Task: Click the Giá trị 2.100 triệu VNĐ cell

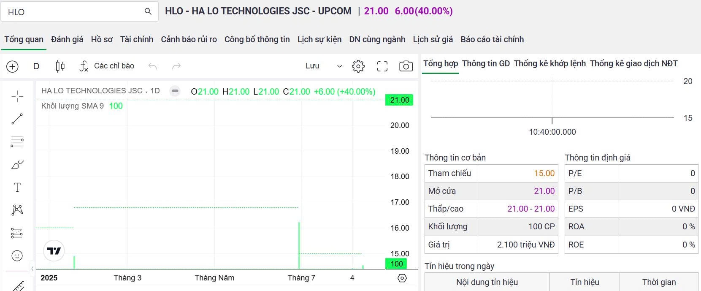Action: point(518,245)
